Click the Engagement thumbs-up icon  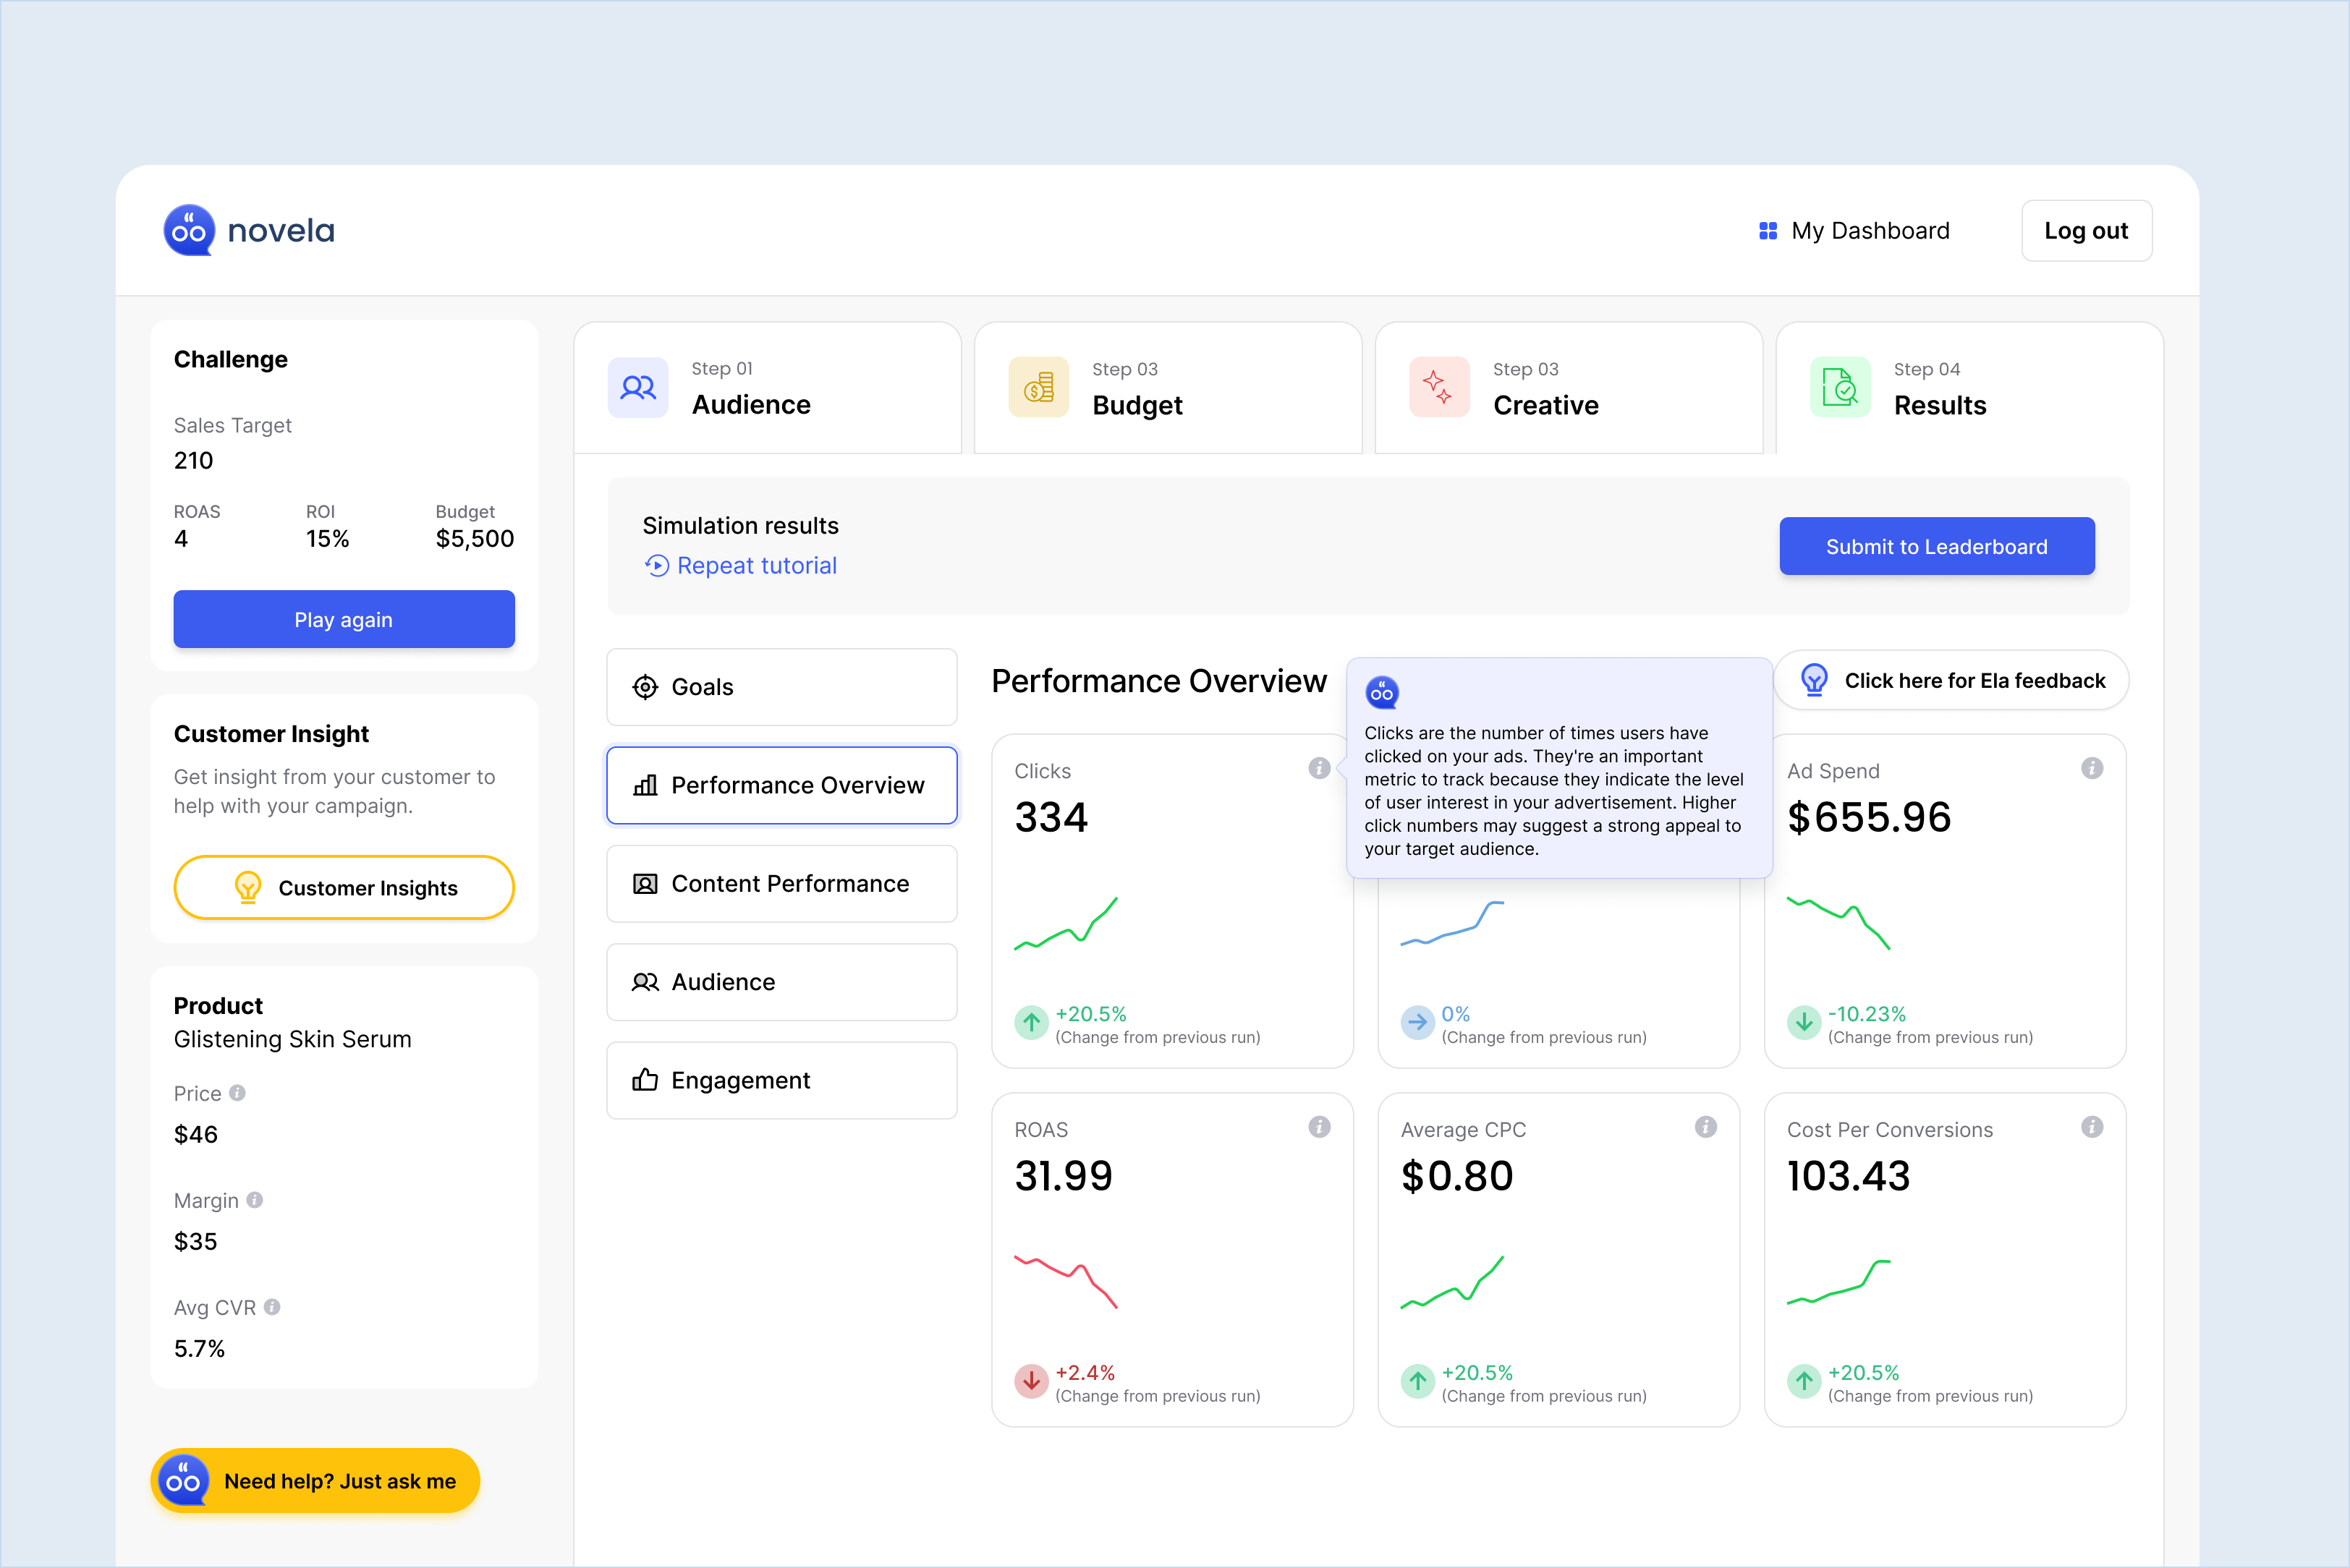(x=645, y=1080)
